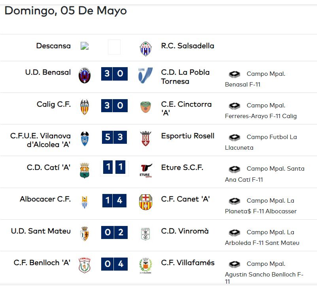This screenshot has height=286, width=317.
Task: Click the C.F. Canet 'A' crest
Action: click(145, 202)
